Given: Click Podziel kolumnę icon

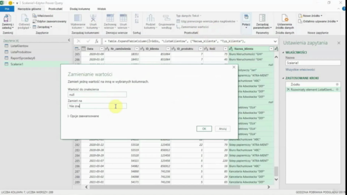Looking at the screenshot, I should coord(151,18).
